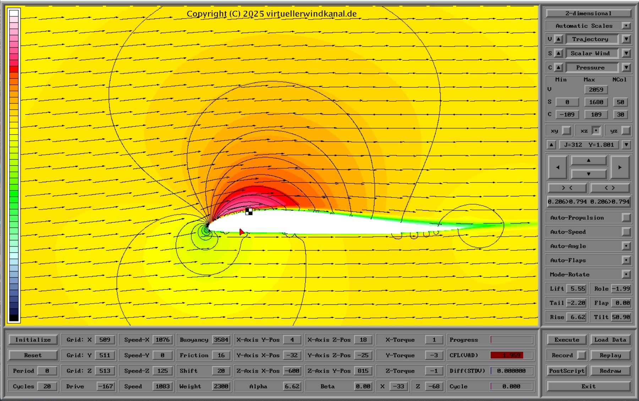Viewport: 639px width, 401px height.
Task: Disable the Auto-Flaps checkbox
Action: [626, 260]
